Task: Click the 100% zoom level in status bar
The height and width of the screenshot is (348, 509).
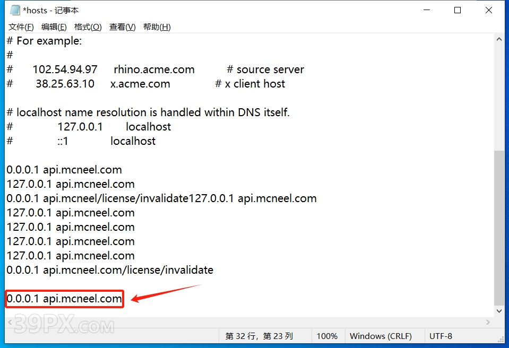Action: pyautogui.click(x=327, y=336)
